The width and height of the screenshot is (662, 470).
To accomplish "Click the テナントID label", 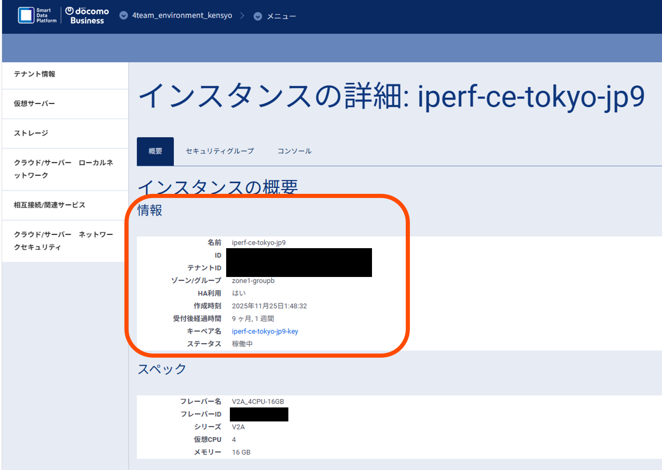I will click(204, 268).
